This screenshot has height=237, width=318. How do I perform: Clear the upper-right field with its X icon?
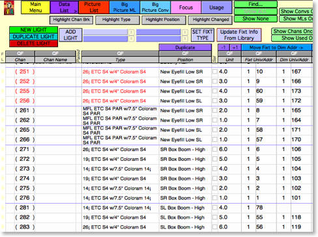(184, 33)
